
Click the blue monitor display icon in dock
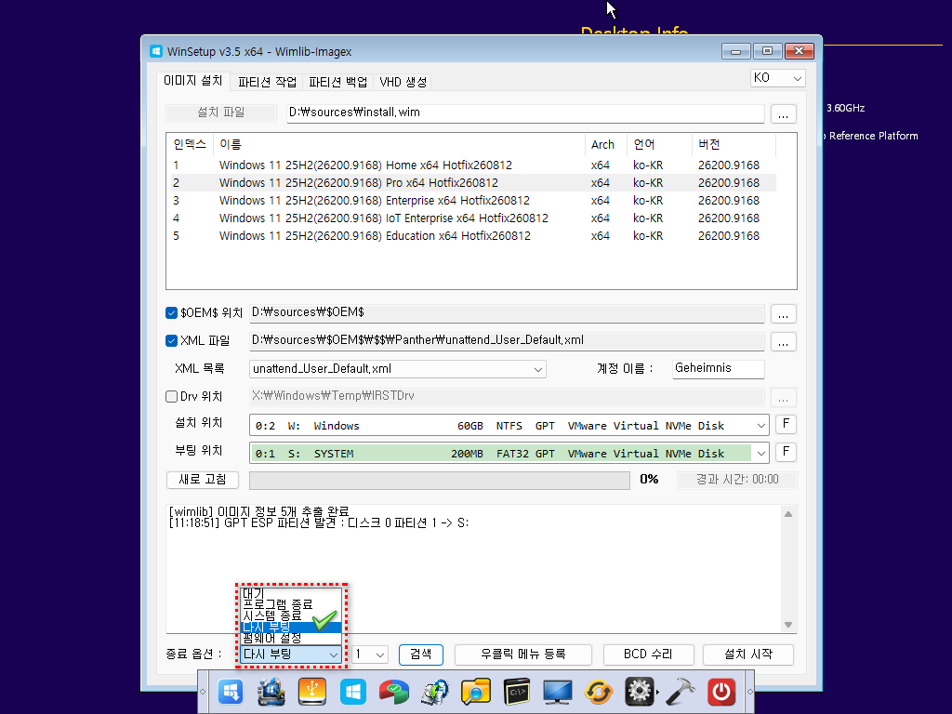click(558, 692)
